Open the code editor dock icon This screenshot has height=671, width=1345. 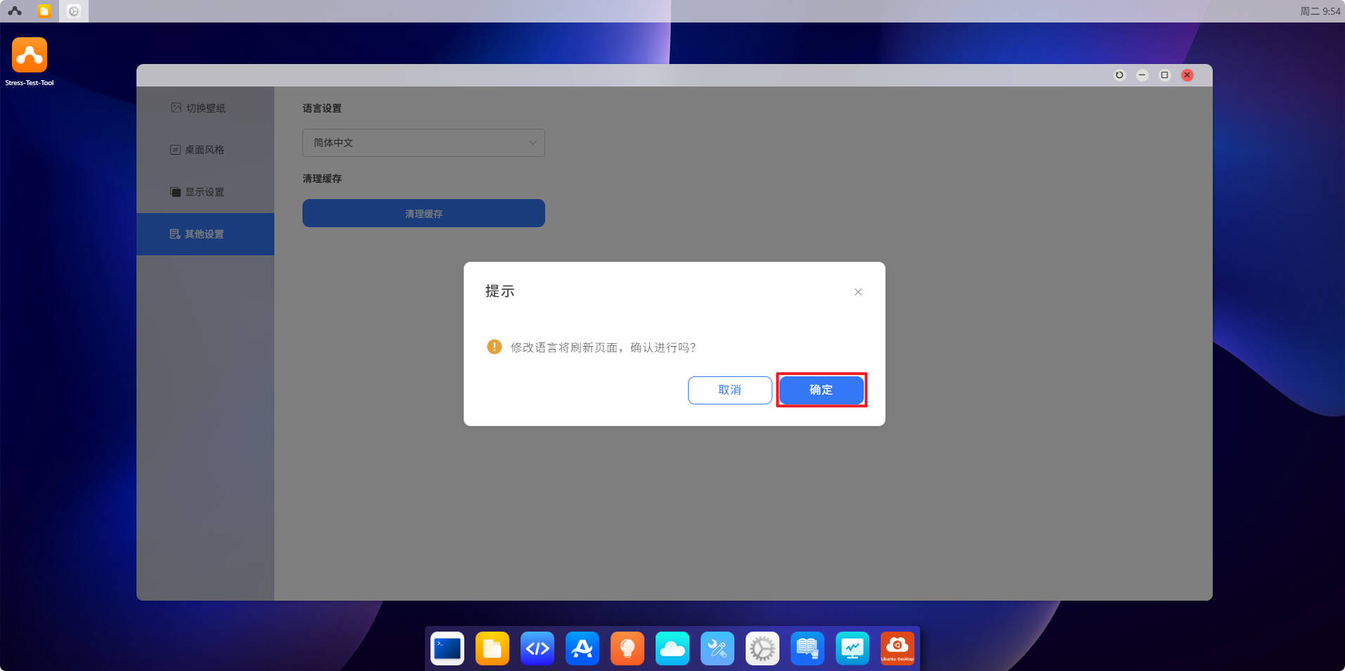537,648
